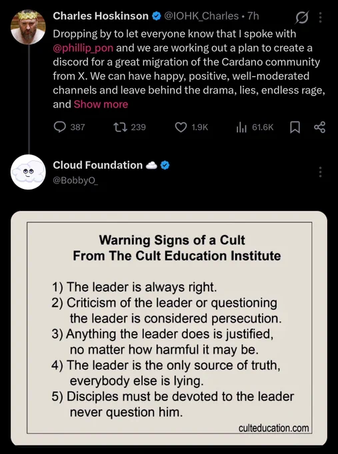Open the Warning Signs of a Cult image
Viewport: 338px width, 454px height.
(x=169, y=328)
